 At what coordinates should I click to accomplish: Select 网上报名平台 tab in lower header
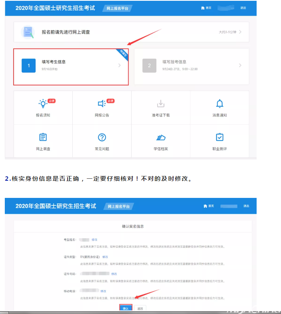coord(119,206)
